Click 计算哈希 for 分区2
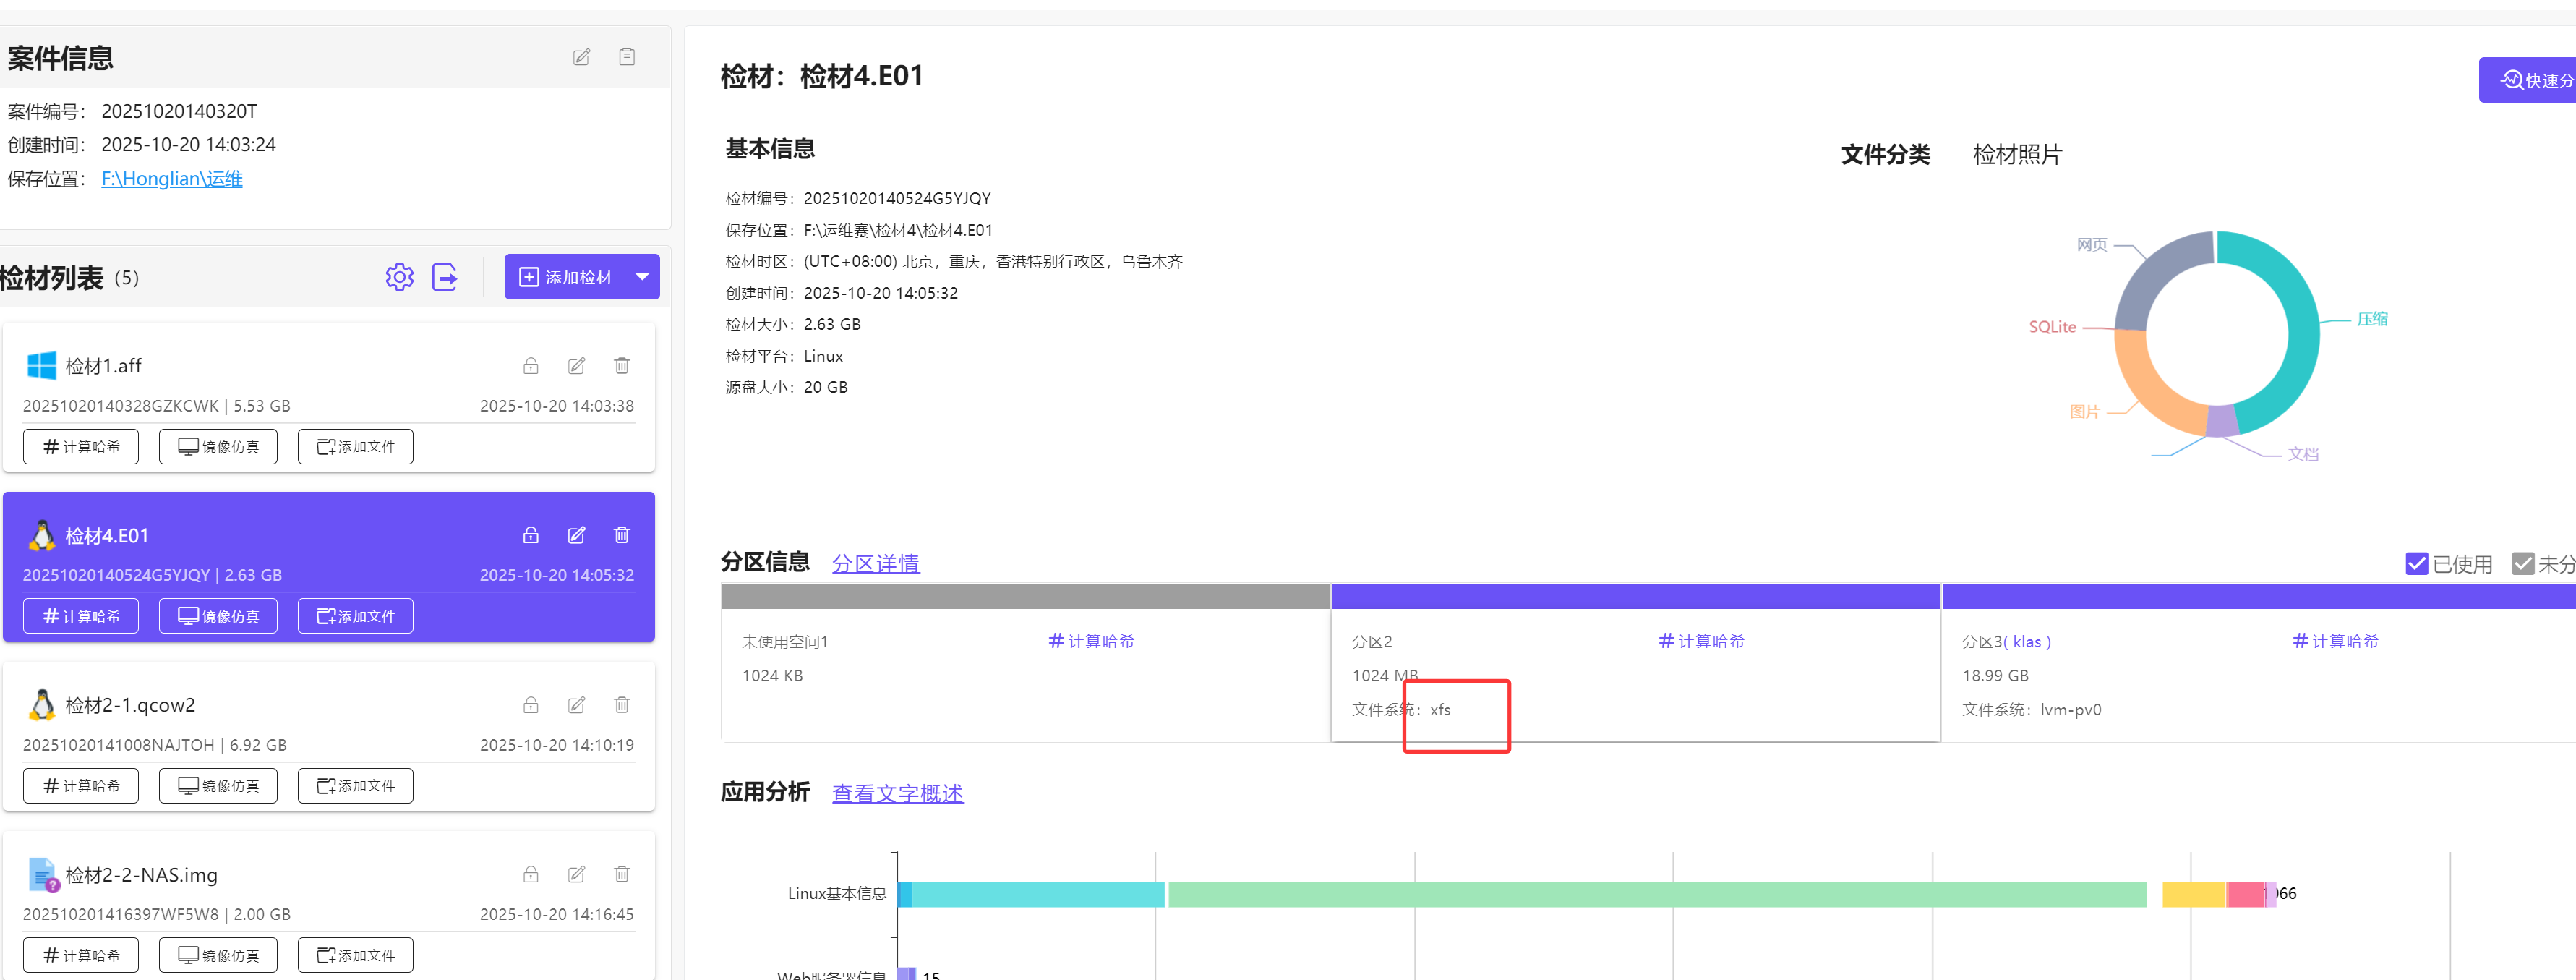 point(1701,641)
